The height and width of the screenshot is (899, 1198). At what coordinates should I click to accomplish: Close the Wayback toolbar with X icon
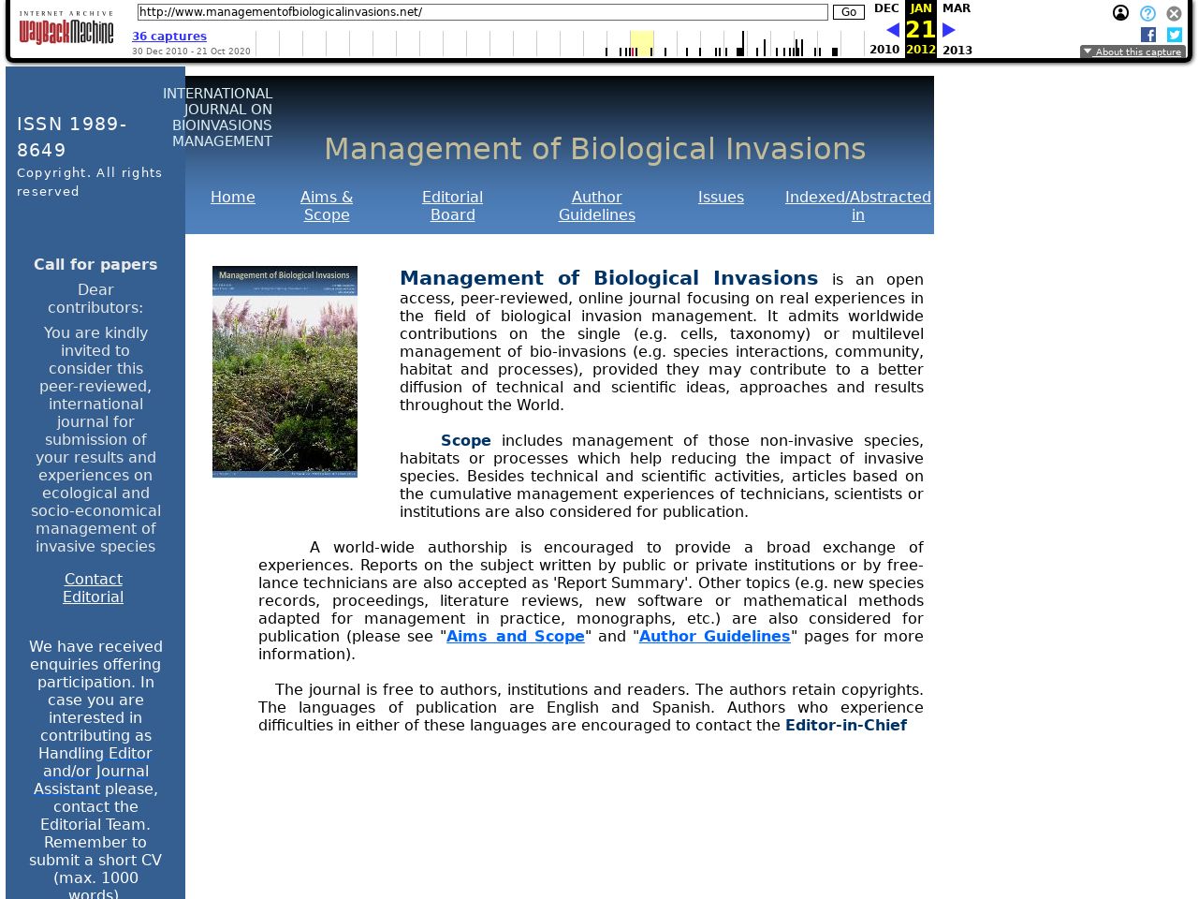1174,13
